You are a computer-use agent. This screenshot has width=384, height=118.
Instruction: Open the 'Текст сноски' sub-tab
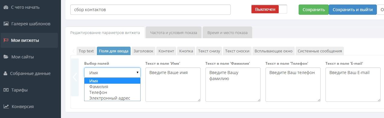tap(237, 51)
